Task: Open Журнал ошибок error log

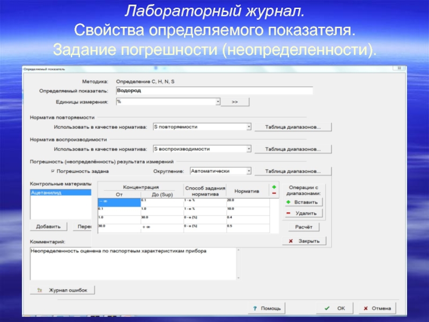Action: point(63,290)
